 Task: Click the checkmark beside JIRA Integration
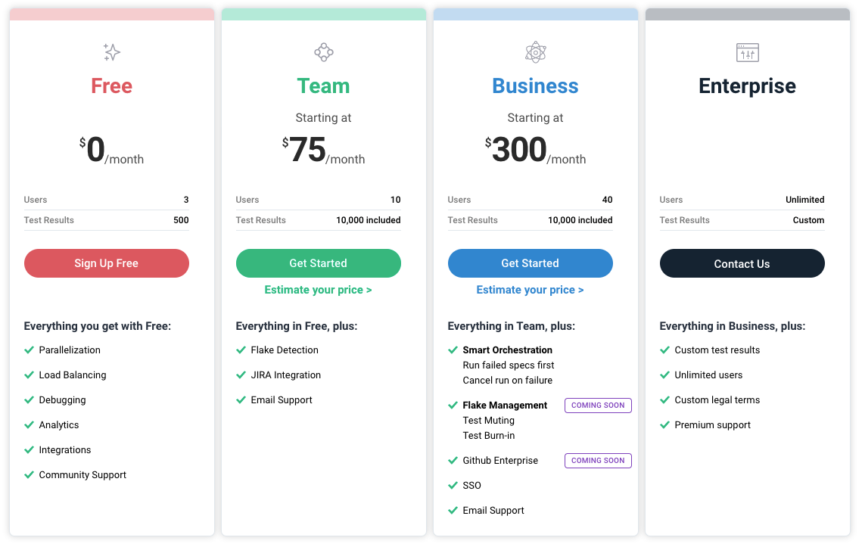[241, 375]
